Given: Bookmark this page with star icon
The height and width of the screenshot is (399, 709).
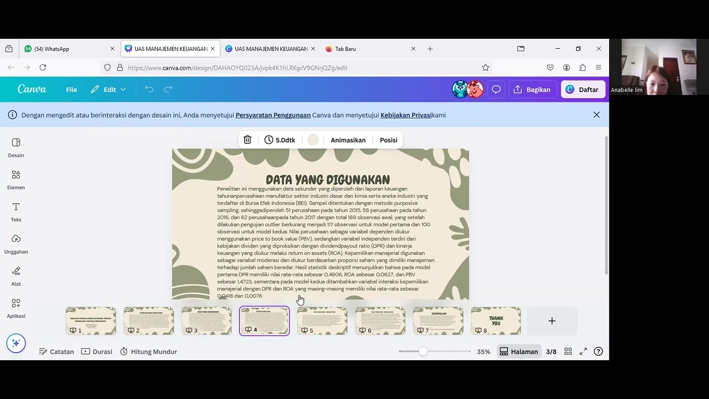Looking at the screenshot, I should point(485,68).
